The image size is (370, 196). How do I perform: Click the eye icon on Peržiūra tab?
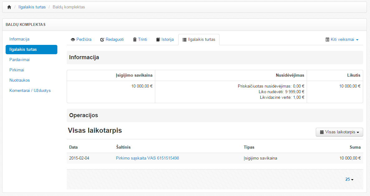pos(73,40)
